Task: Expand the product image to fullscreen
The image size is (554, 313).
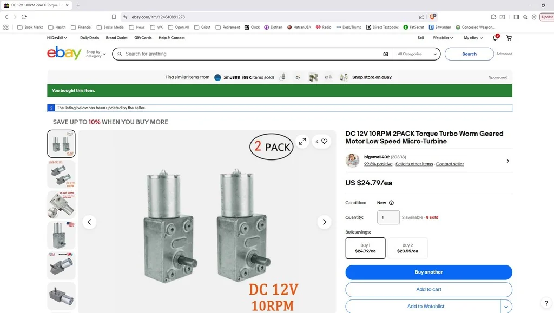Action: [302, 141]
